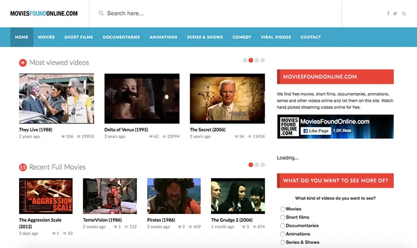Go to Short Films section
The width and height of the screenshot is (417, 248).
[79, 37]
